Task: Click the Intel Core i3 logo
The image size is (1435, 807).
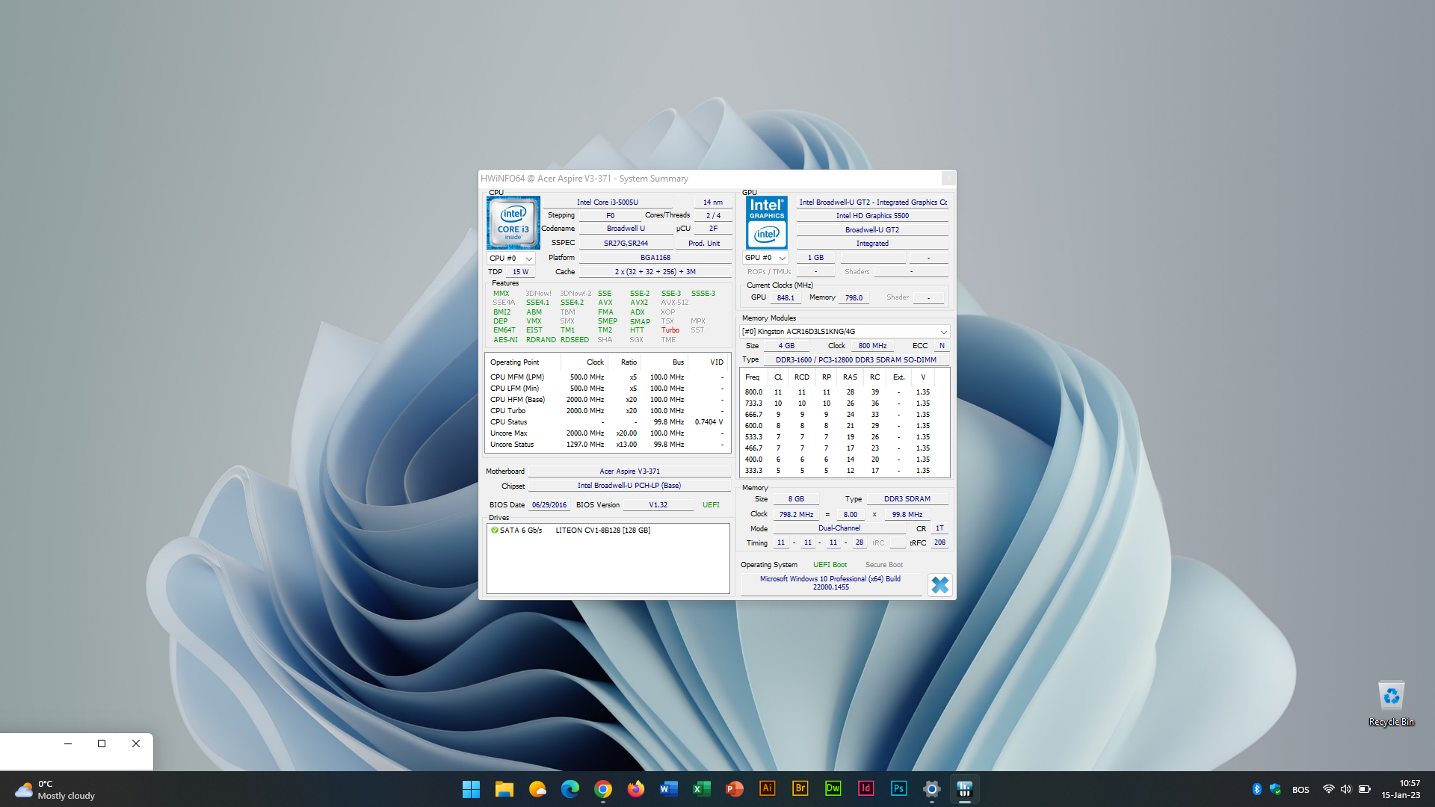Action: tap(513, 223)
